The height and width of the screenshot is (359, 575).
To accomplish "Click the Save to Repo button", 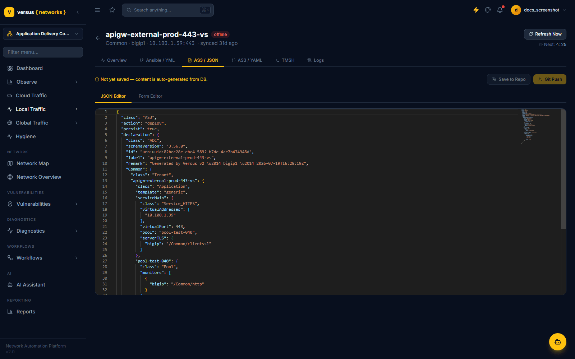I will click(509, 79).
